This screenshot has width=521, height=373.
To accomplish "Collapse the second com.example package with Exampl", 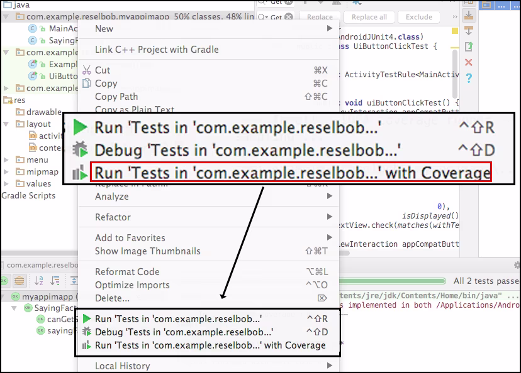I will point(6,52).
